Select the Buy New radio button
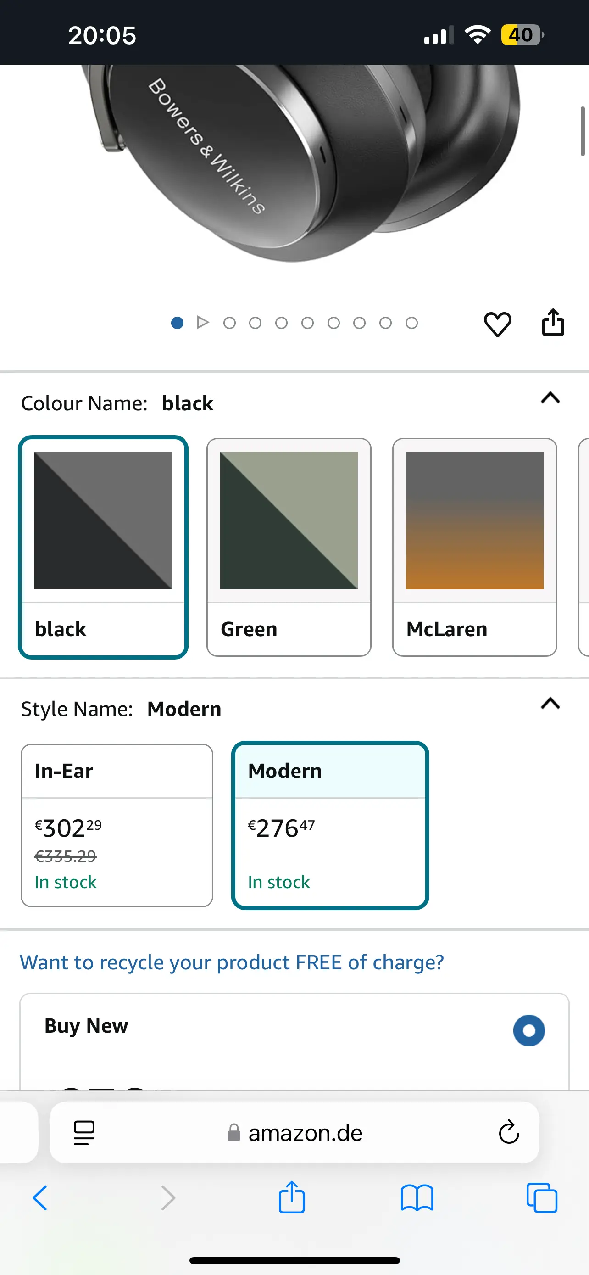The width and height of the screenshot is (589, 1275). 528,1030
